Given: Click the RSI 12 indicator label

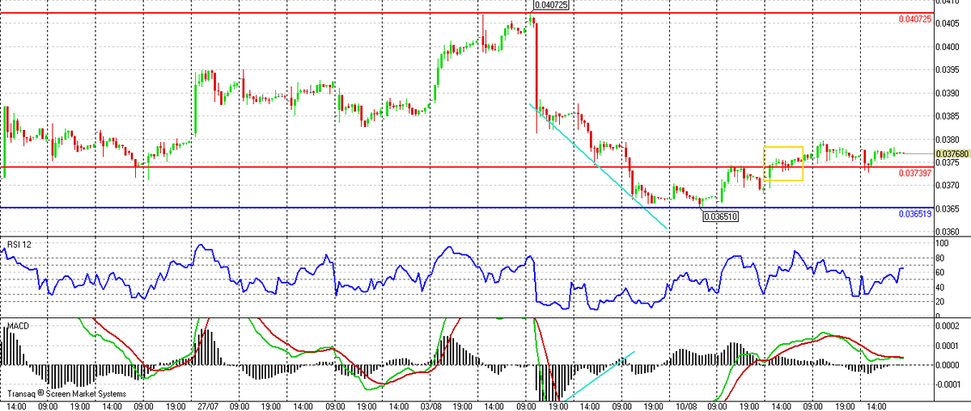Looking at the screenshot, I should [x=19, y=244].
